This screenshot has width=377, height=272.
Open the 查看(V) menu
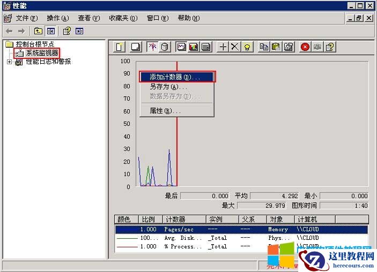pos(88,18)
